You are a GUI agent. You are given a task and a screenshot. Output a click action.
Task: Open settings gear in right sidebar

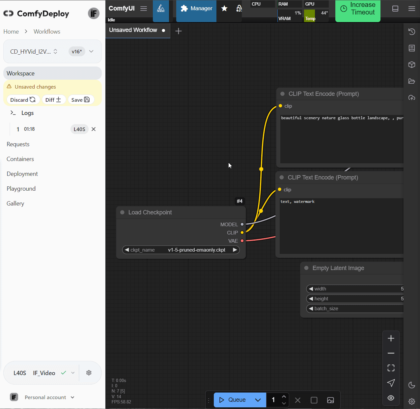click(x=412, y=401)
